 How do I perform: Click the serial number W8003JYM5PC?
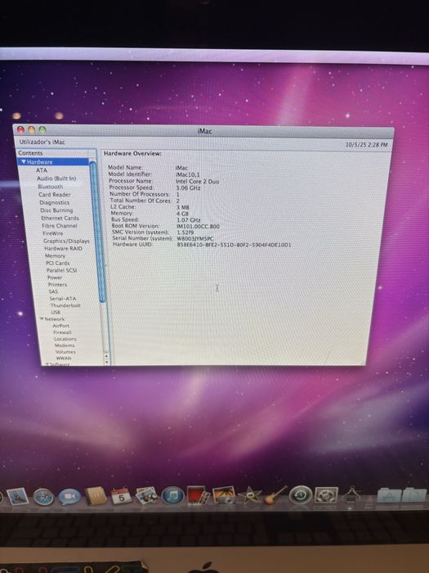click(195, 239)
